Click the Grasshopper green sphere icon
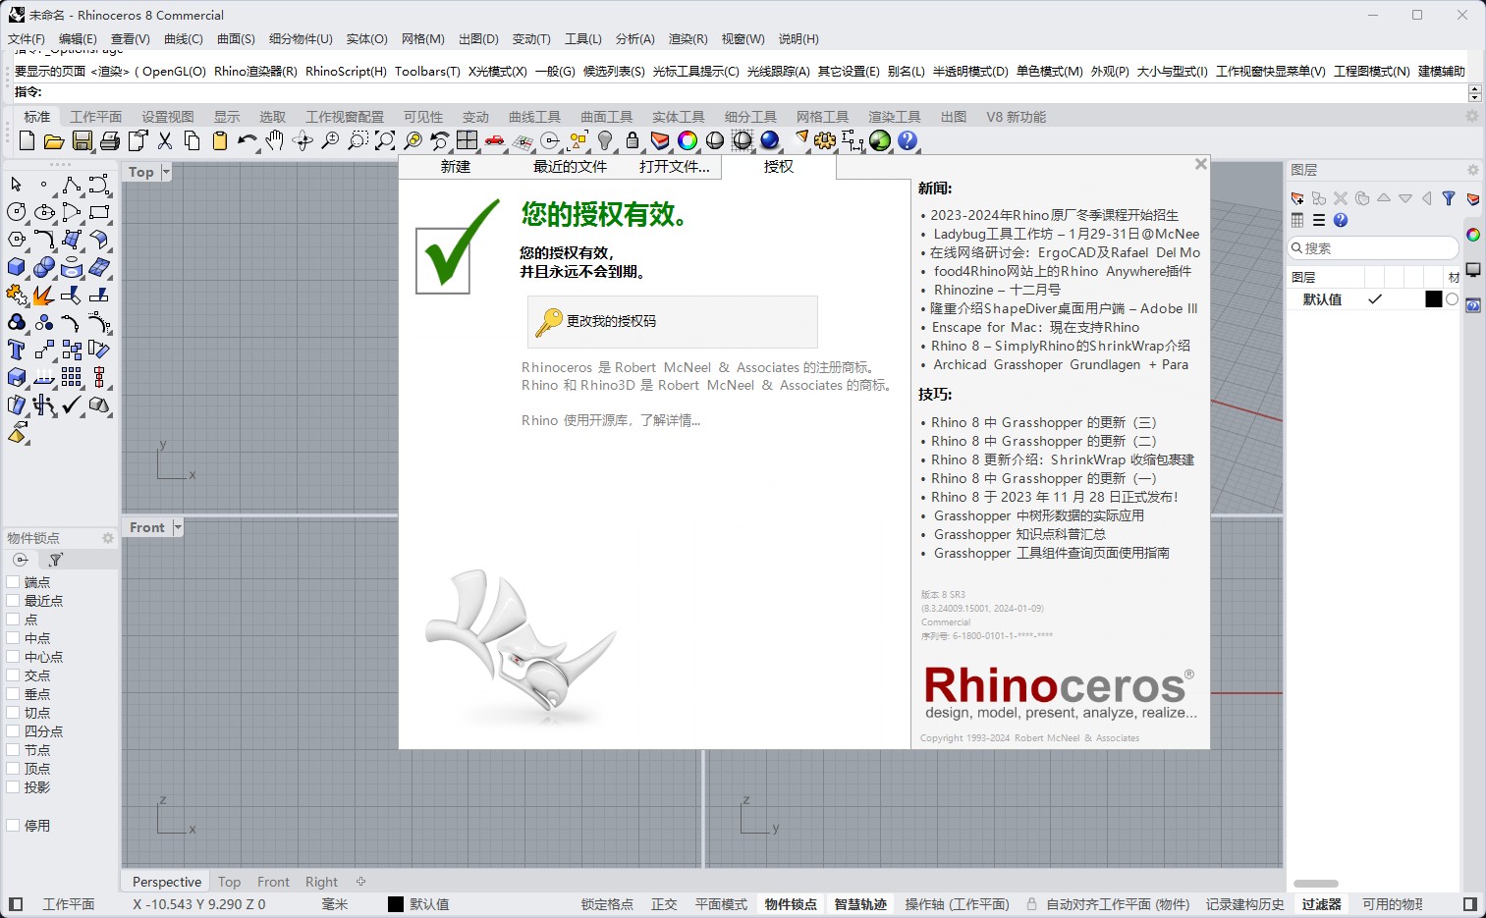The width and height of the screenshot is (1486, 918). point(880,141)
